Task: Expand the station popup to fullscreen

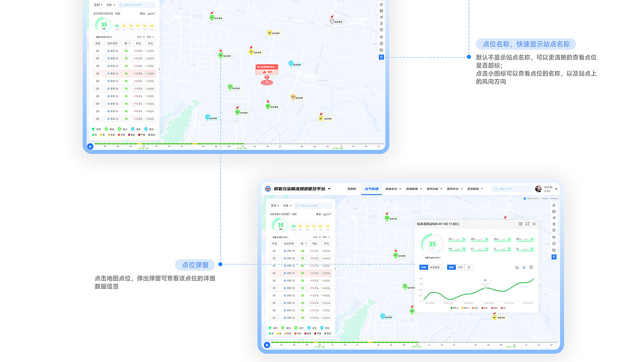Action: pos(527,224)
